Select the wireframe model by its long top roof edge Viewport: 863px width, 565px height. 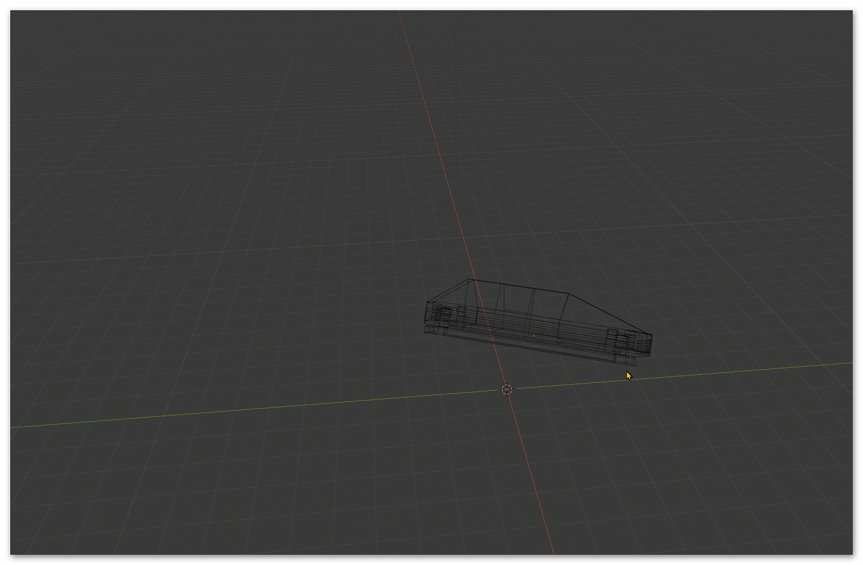coord(519,287)
